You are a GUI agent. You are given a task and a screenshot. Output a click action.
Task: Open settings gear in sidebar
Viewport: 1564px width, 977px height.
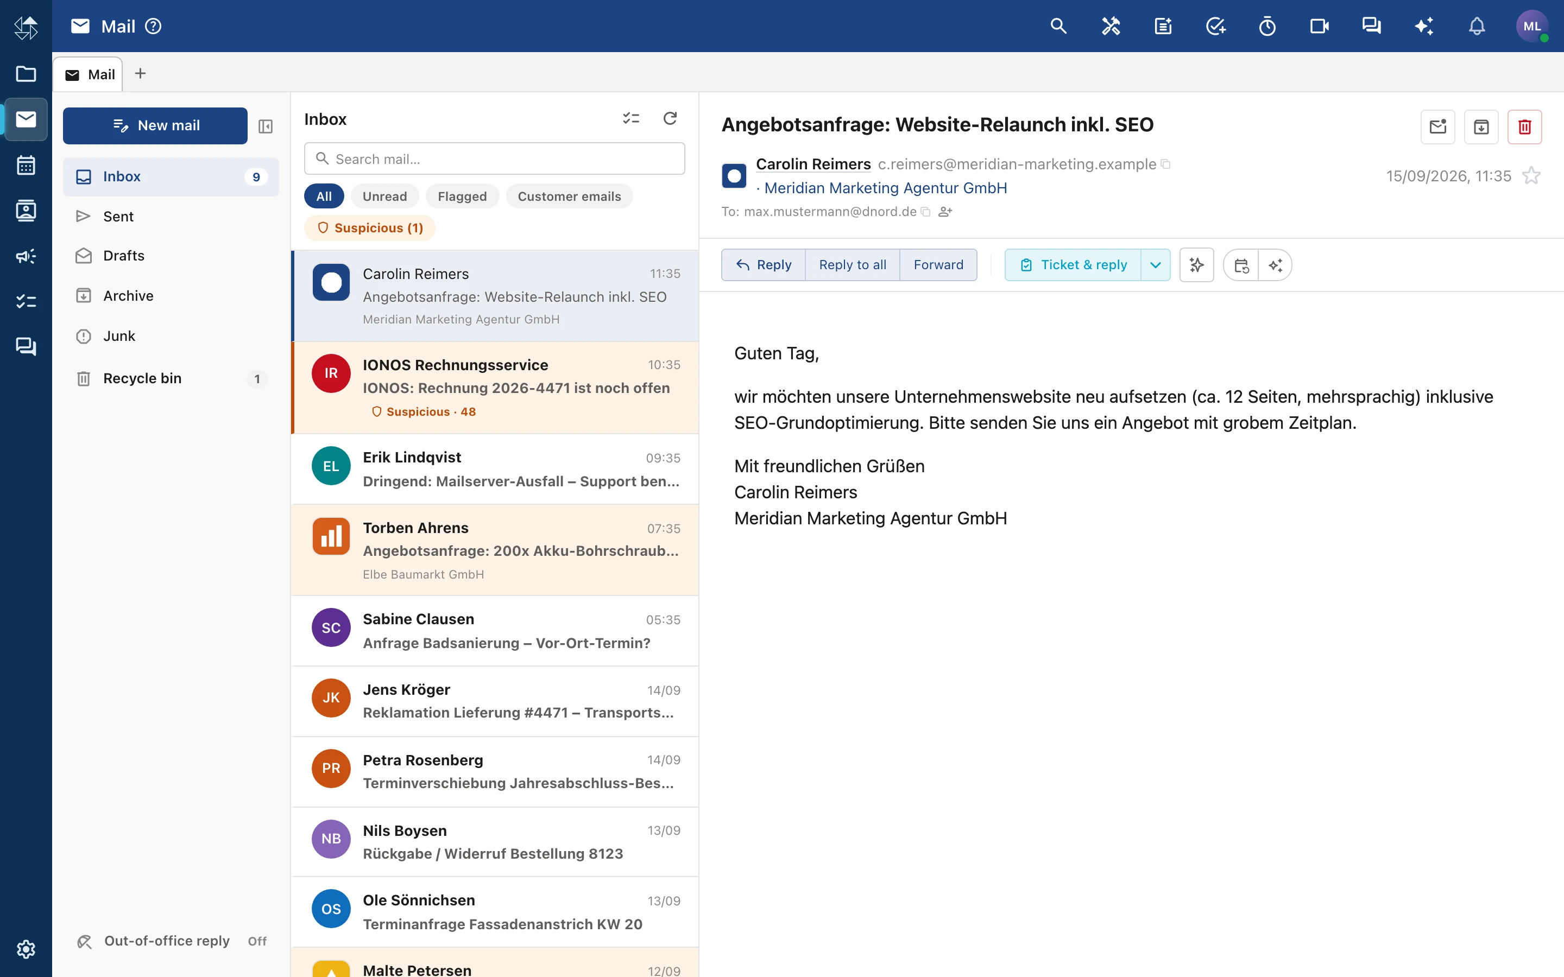(x=26, y=949)
